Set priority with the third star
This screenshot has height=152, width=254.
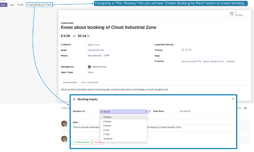190,50
